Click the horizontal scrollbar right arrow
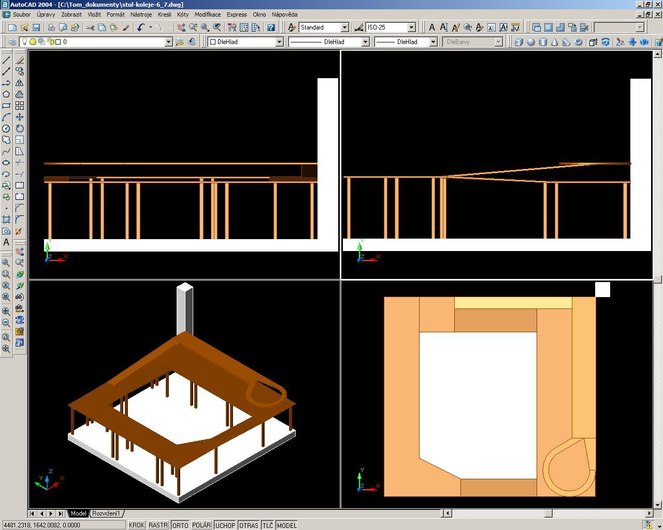Image resolution: width=663 pixels, height=530 pixels. point(649,513)
